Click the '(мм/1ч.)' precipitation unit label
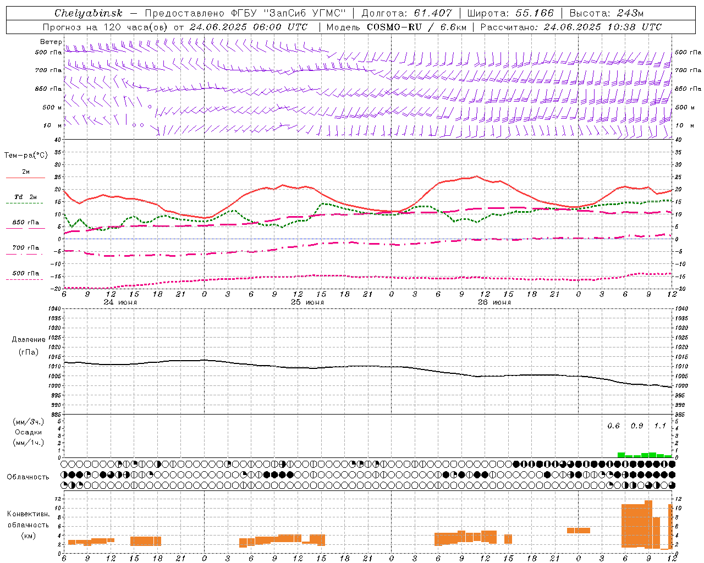Image resolution: width=704 pixels, height=563 pixels. tap(28, 442)
